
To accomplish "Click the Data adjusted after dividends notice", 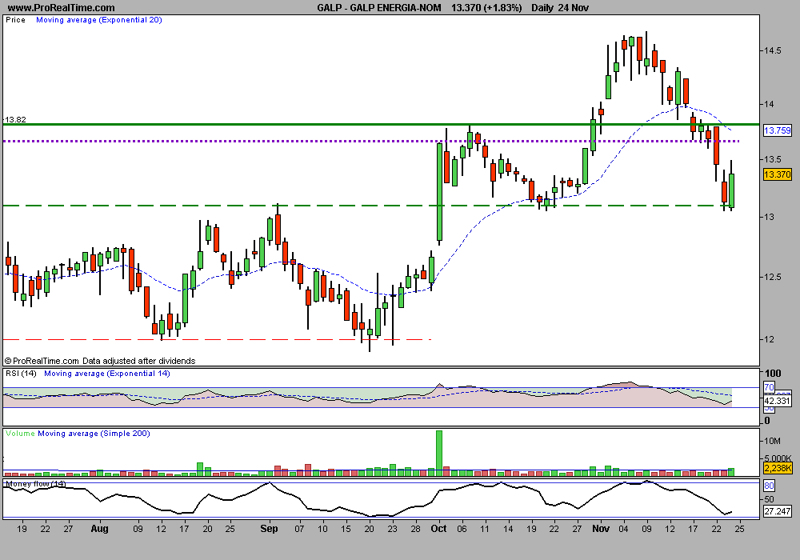I will [x=138, y=361].
